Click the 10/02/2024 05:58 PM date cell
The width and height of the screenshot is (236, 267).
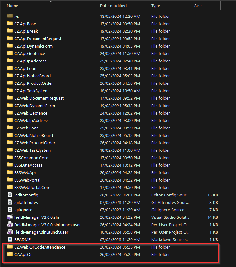tap(120, 232)
